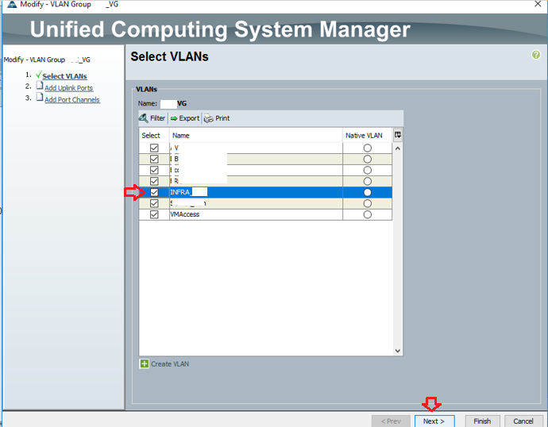Click the page icon beside Add Port Channels

[x=40, y=97]
